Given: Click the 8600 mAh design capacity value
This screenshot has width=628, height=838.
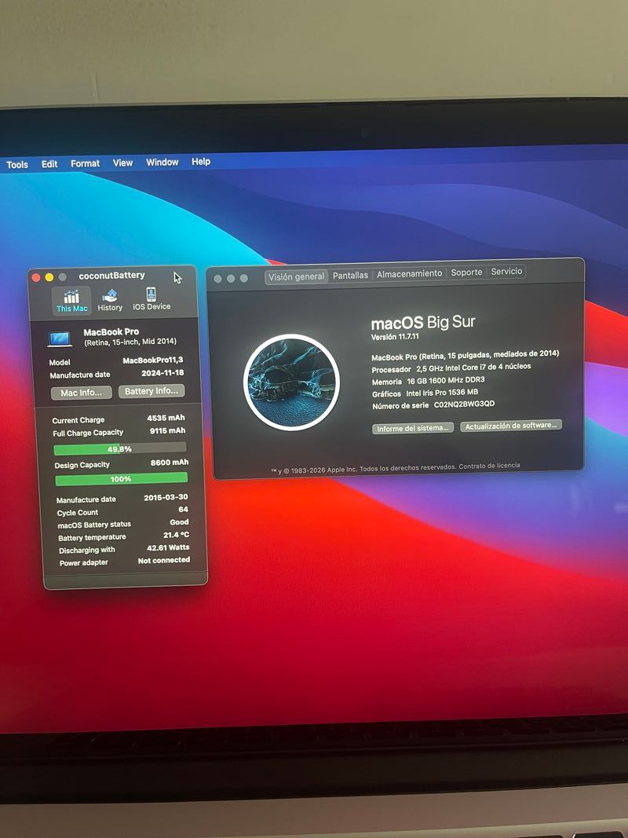Looking at the screenshot, I should [x=170, y=463].
